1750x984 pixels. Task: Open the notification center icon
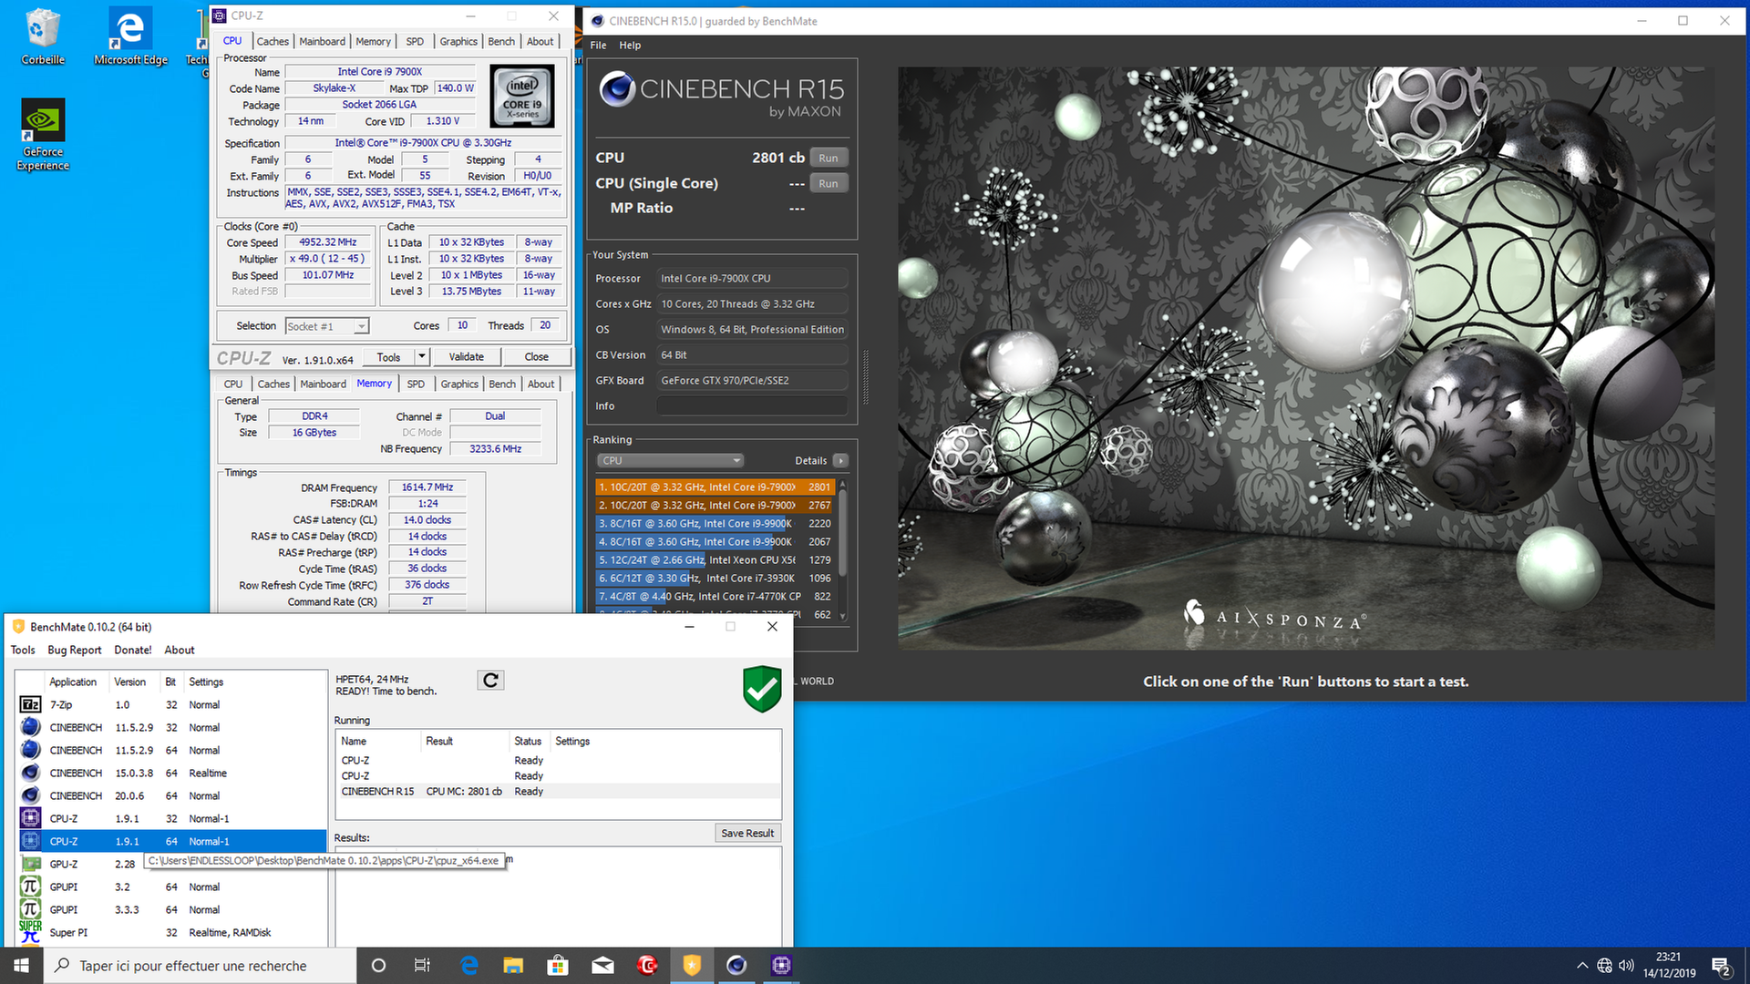1722,966
